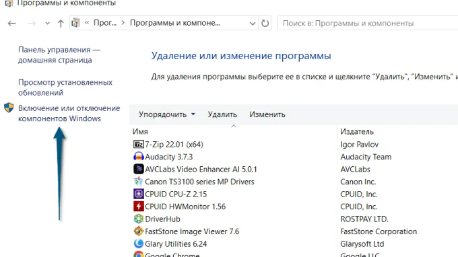Click the 'Прог...' breadcrumb segment
This screenshot has width=458, height=257.
click(105, 23)
